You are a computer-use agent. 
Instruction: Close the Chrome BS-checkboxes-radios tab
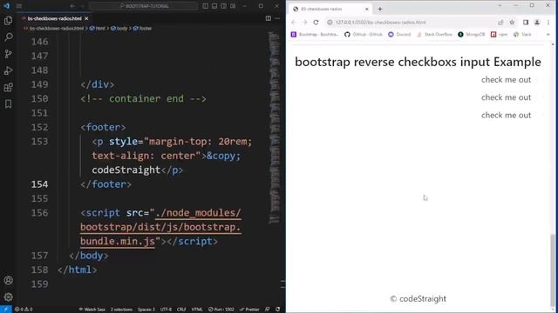366,9
